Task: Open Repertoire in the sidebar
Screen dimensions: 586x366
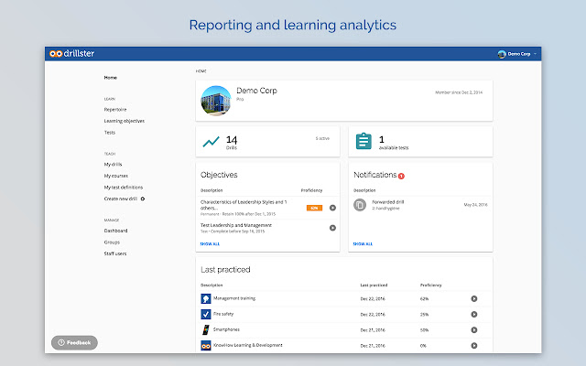Action: pyautogui.click(x=115, y=109)
